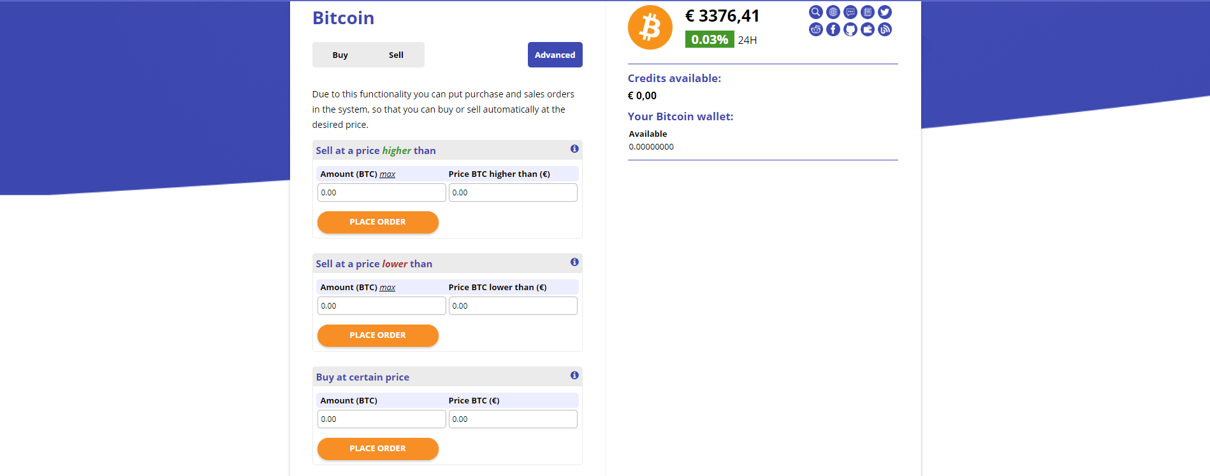1210x476 pixels.
Task: Click 'max' link in sell higher section
Action: (387, 174)
